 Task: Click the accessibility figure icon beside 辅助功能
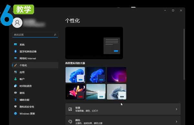(x=16, y=100)
